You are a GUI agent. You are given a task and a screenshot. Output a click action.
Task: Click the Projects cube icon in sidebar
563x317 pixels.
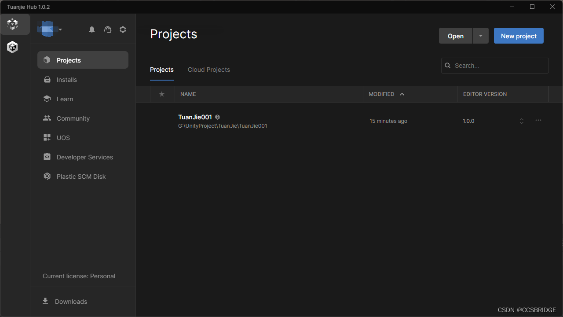point(47,60)
